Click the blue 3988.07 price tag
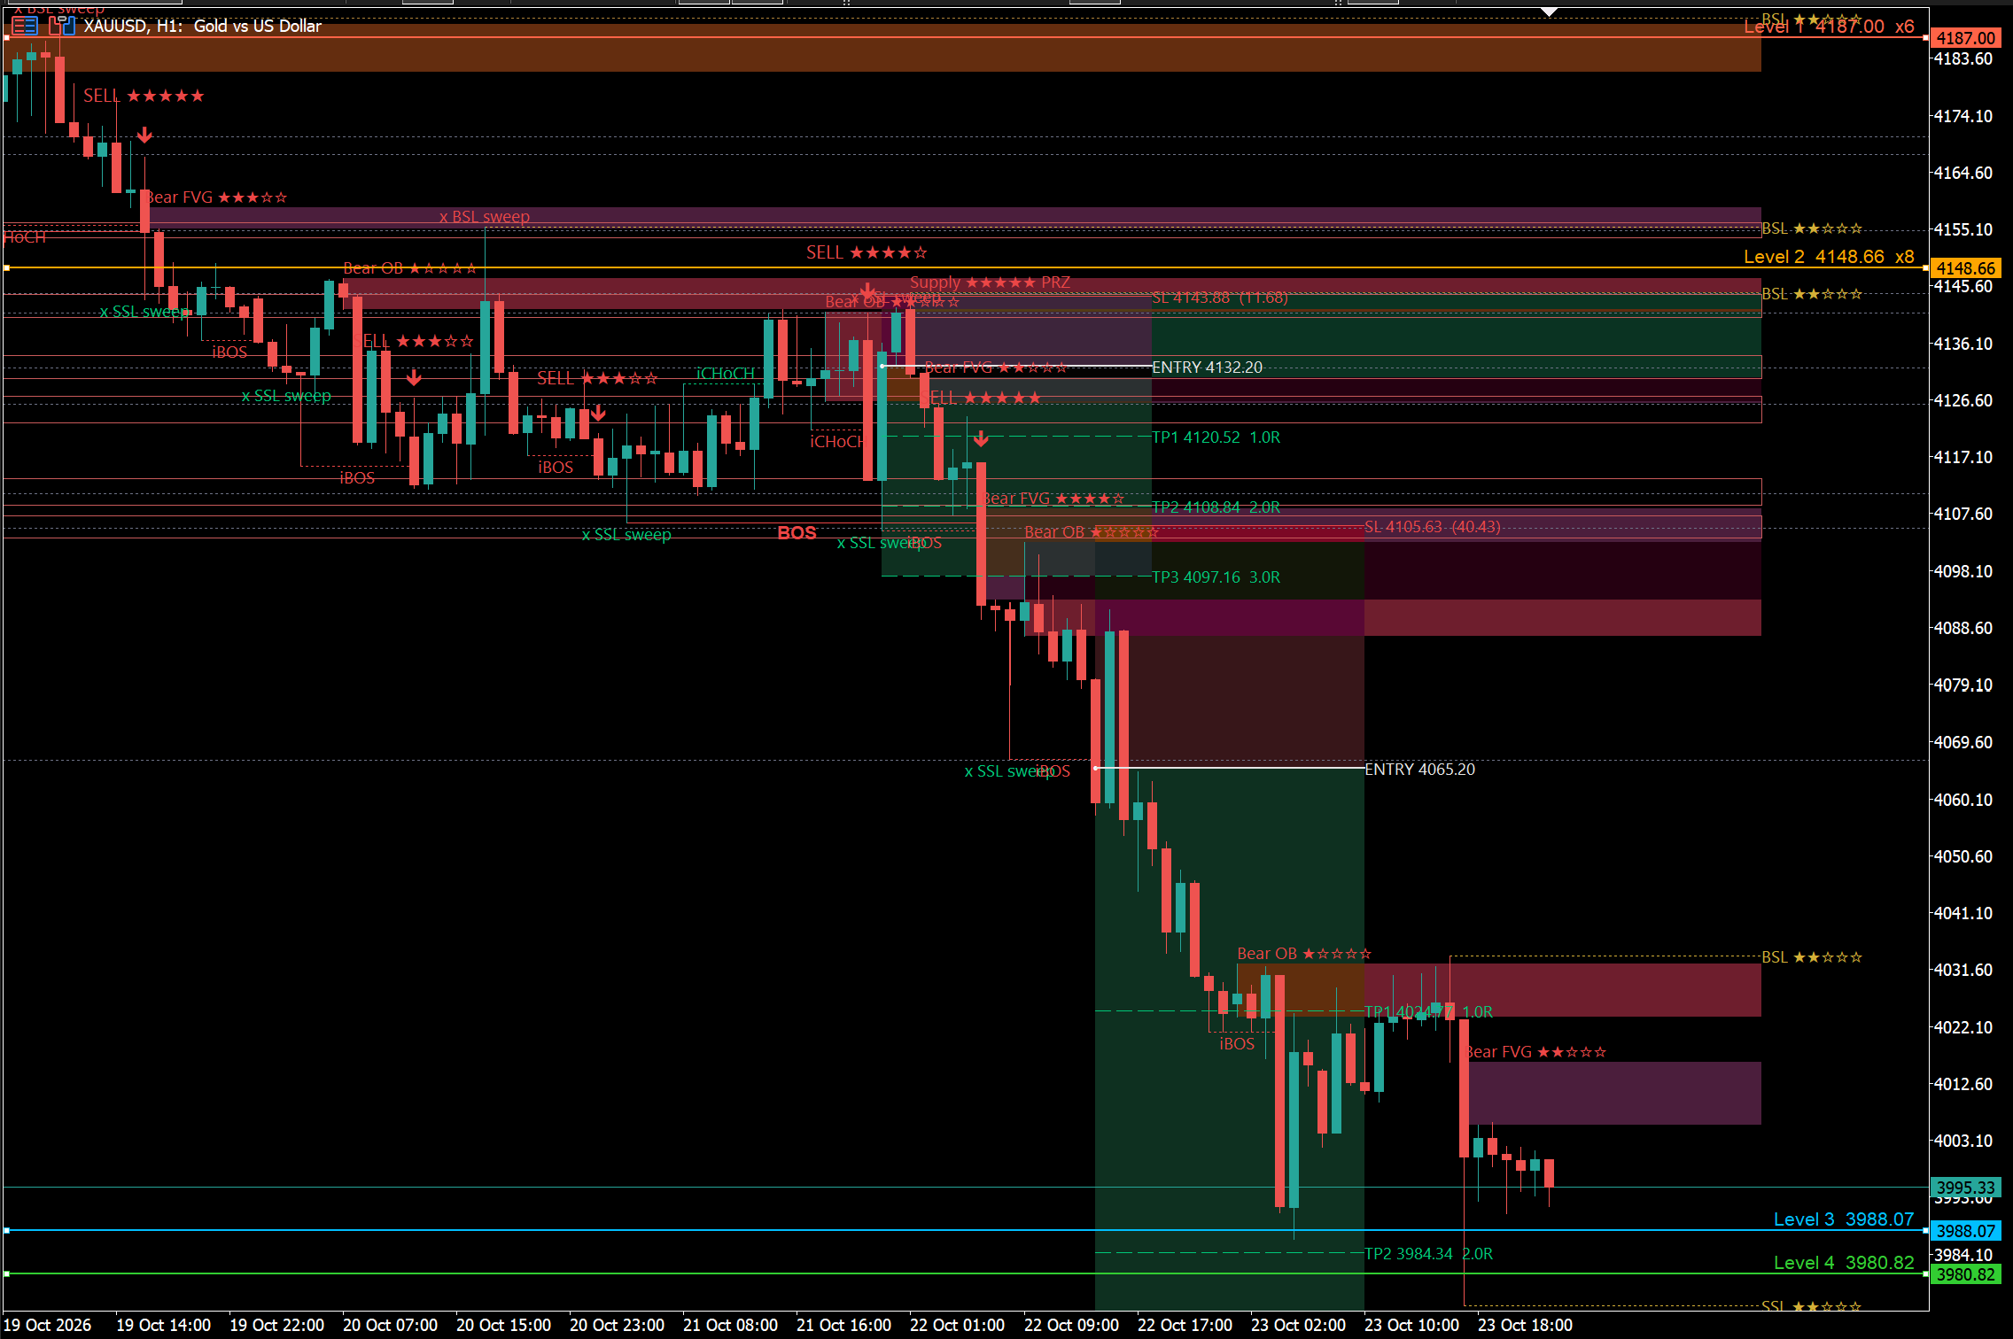 pos(1965,1231)
